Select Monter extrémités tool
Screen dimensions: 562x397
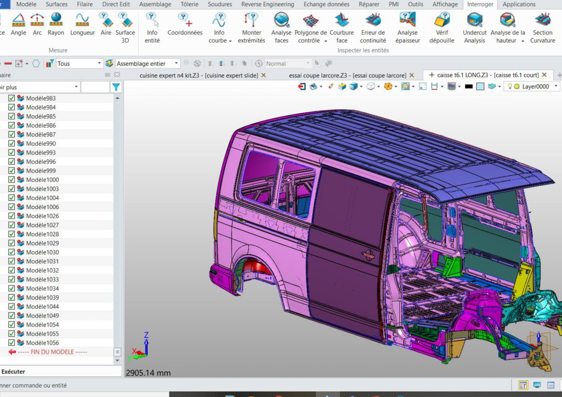pyautogui.click(x=251, y=28)
